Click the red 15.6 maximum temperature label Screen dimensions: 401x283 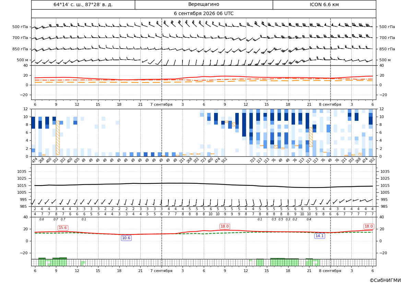(x=63, y=228)
